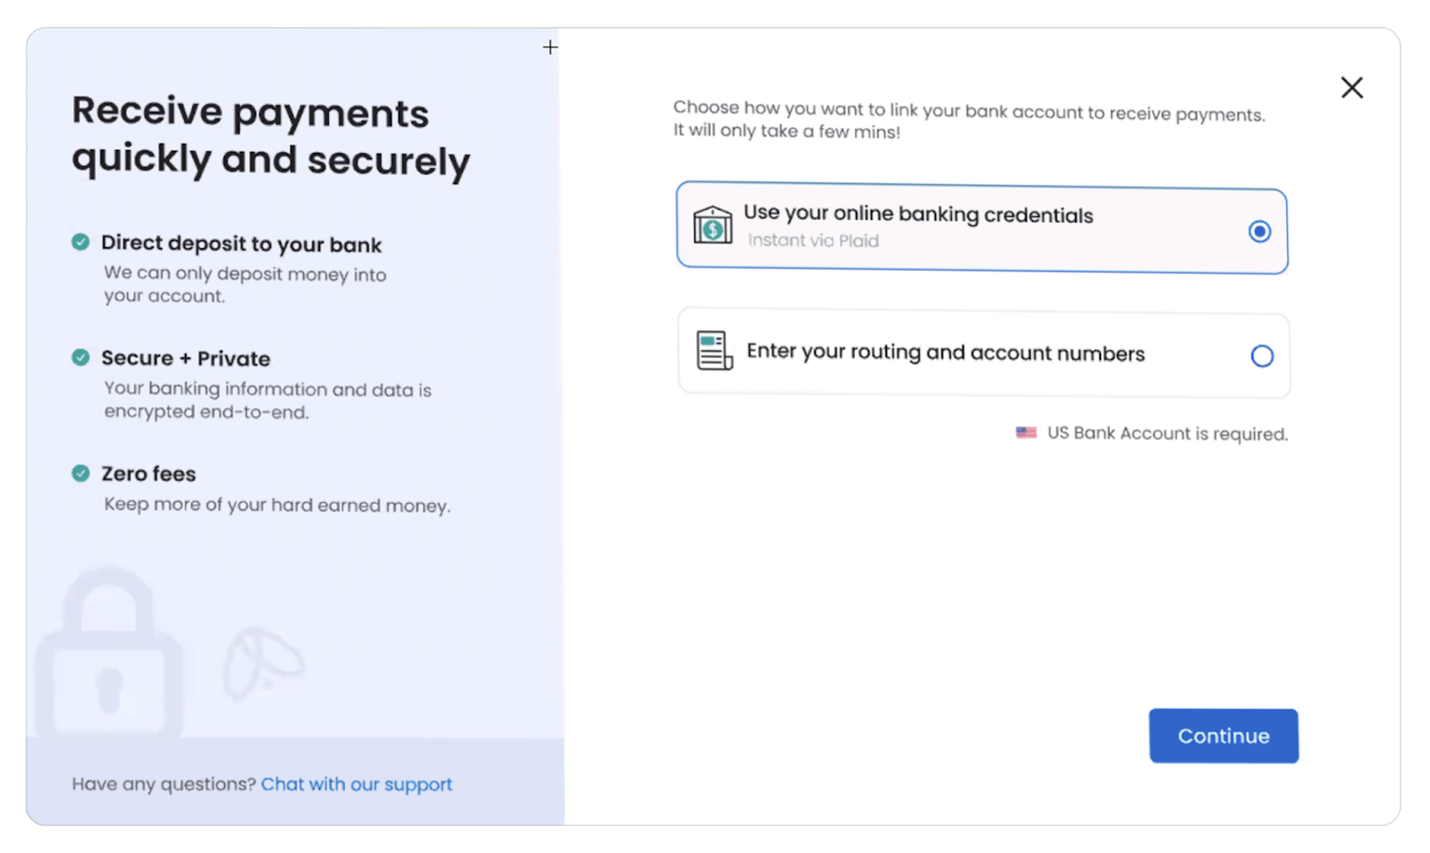The height and width of the screenshot is (853, 1430).
Task: Click the 'US Bank Account is required' note
Action: point(1167,433)
